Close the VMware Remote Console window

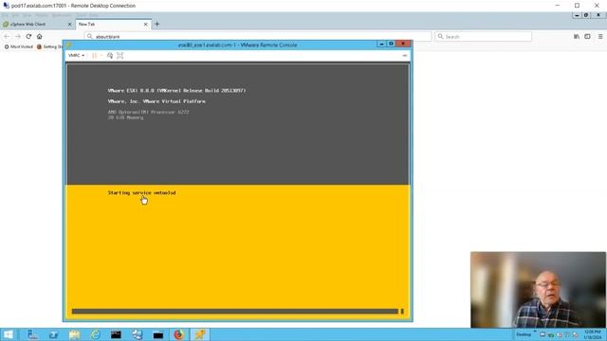(x=403, y=44)
